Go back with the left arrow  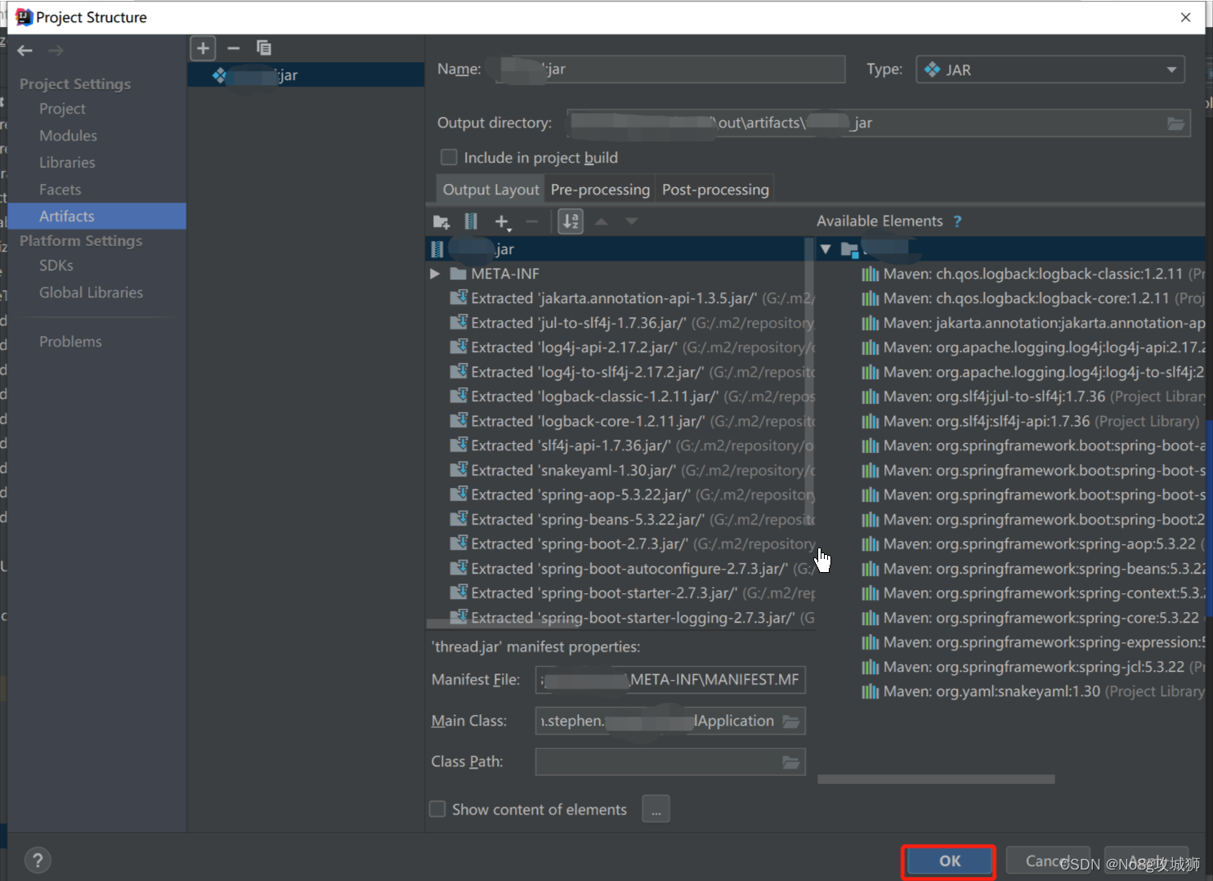(25, 51)
